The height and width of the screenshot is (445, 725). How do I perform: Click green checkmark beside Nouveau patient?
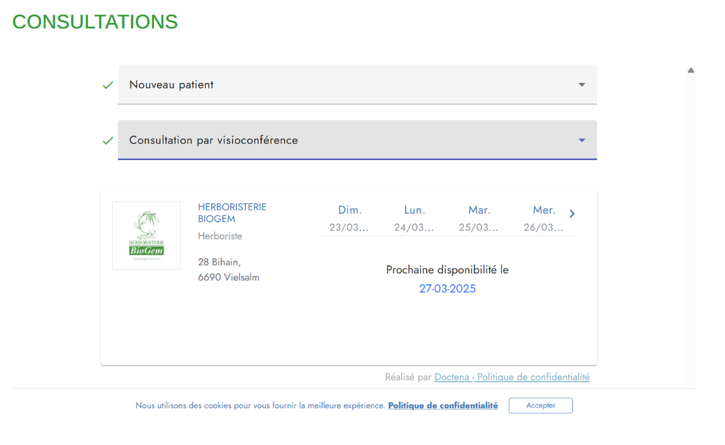point(108,85)
